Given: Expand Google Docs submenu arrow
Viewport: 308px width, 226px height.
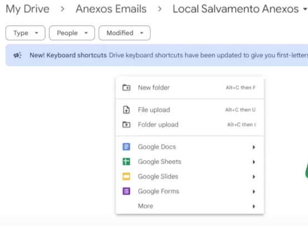Looking at the screenshot, I should [x=254, y=147].
